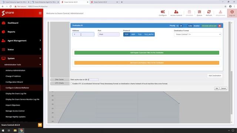Show hidden tray icons arrow
This screenshot has height=133, width=237.
(229, 130)
